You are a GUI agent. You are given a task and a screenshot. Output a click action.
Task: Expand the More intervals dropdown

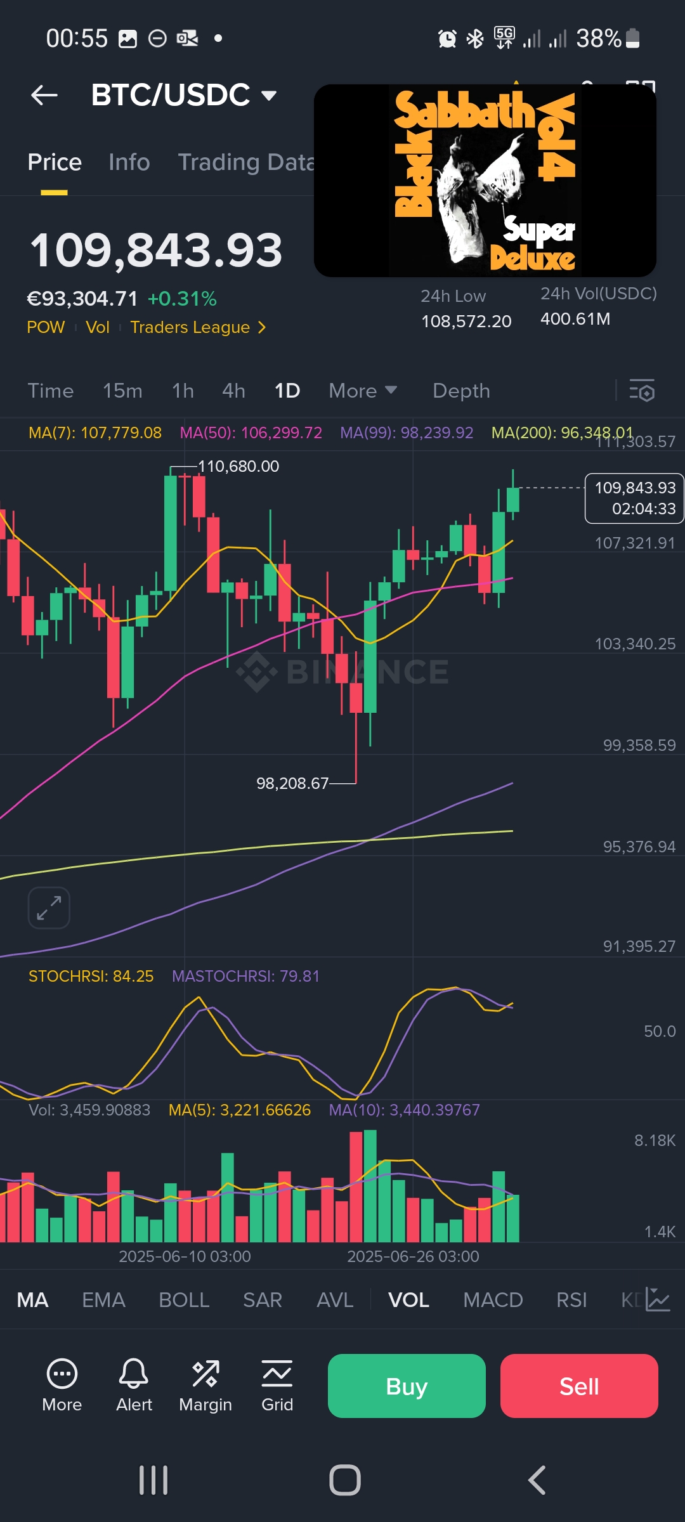click(x=363, y=391)
